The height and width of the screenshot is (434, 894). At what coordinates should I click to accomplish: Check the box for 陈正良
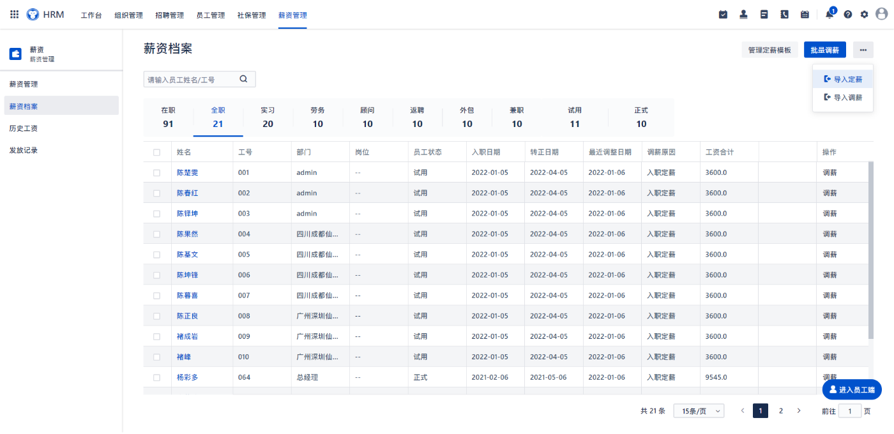coord(157,316)
